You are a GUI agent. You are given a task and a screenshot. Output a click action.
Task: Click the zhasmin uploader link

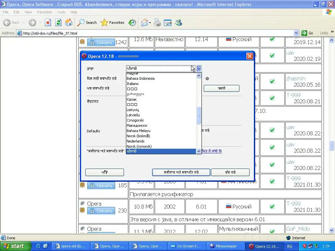[296, 78]
